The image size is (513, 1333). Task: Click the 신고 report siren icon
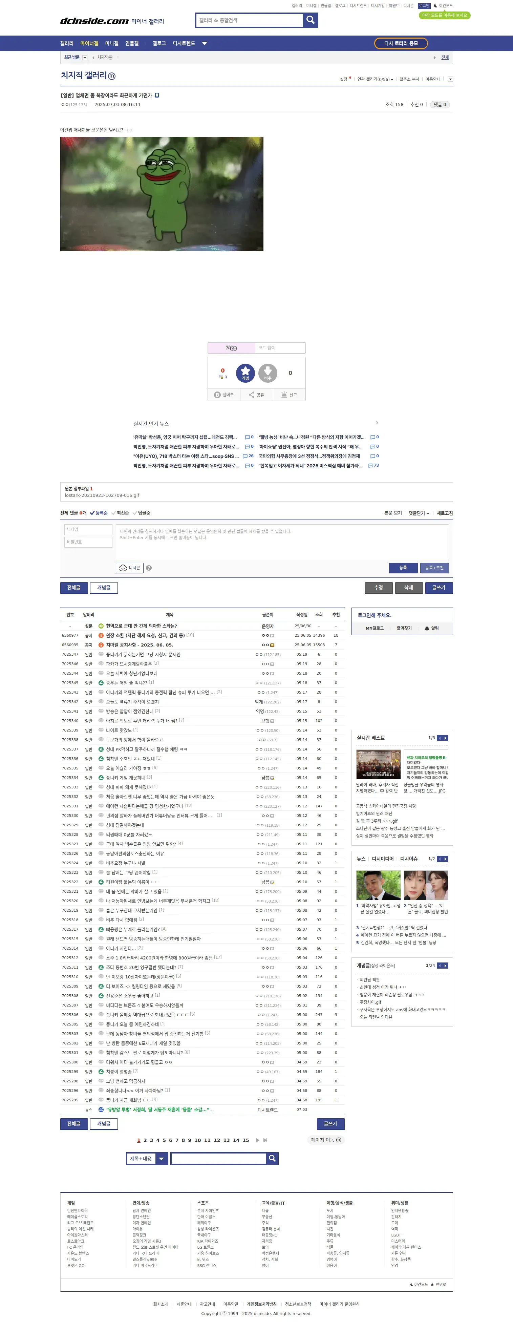[289, 394]
